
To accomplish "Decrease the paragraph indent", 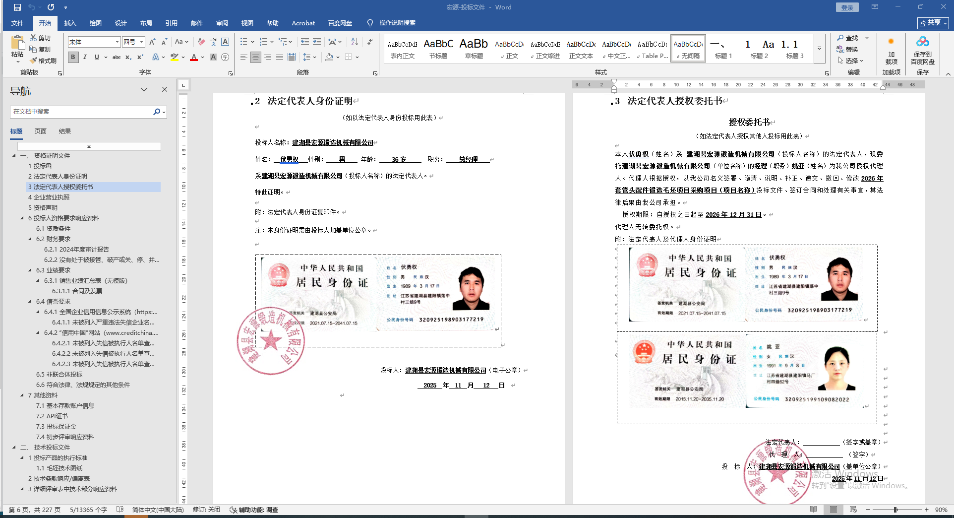I will click(x=304, y=42).
